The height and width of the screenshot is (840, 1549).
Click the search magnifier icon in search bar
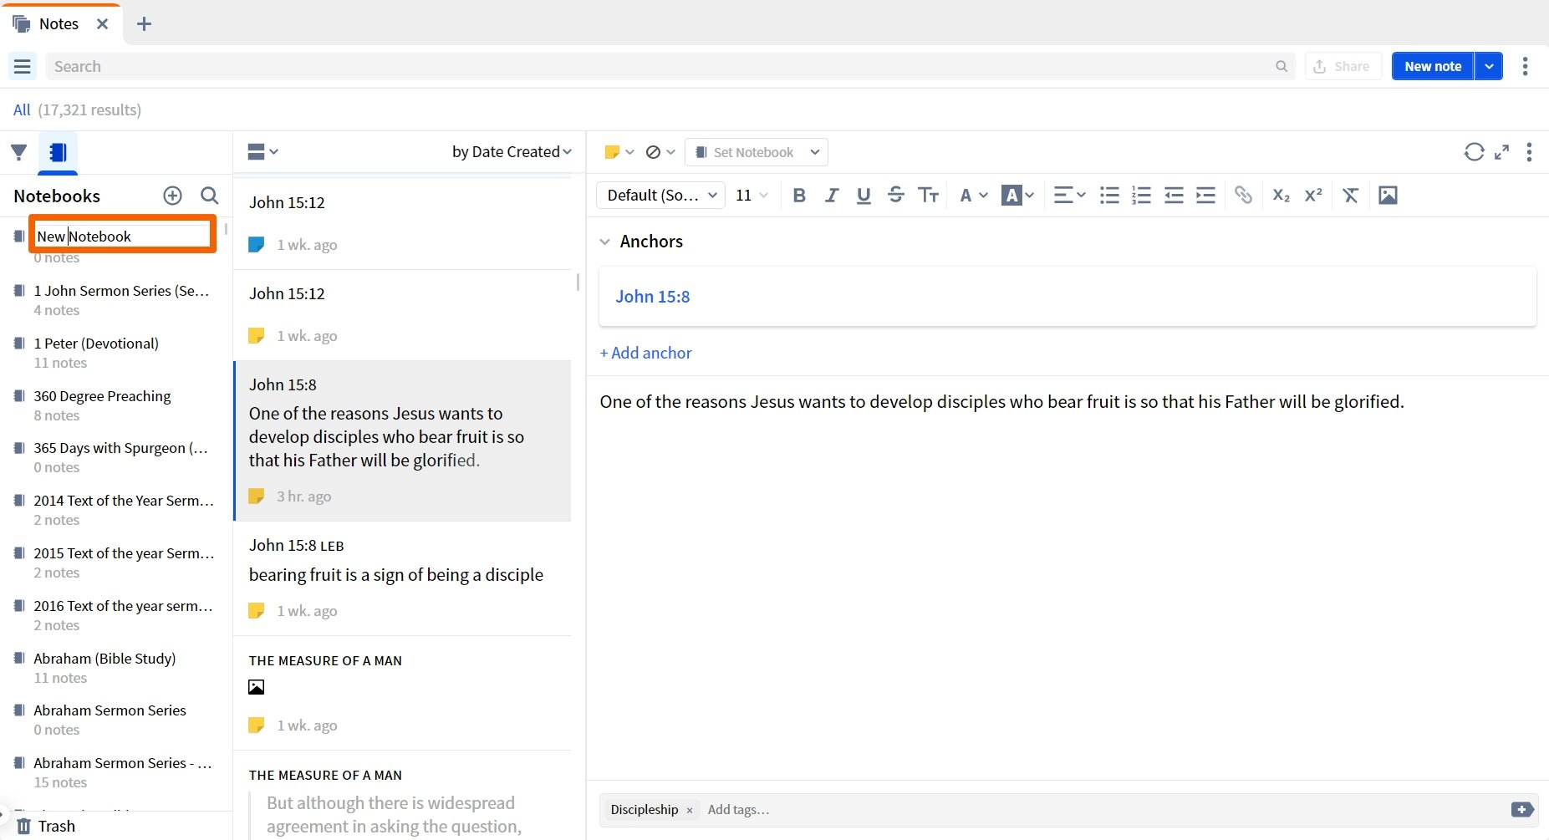click(x=1281, y=66)
